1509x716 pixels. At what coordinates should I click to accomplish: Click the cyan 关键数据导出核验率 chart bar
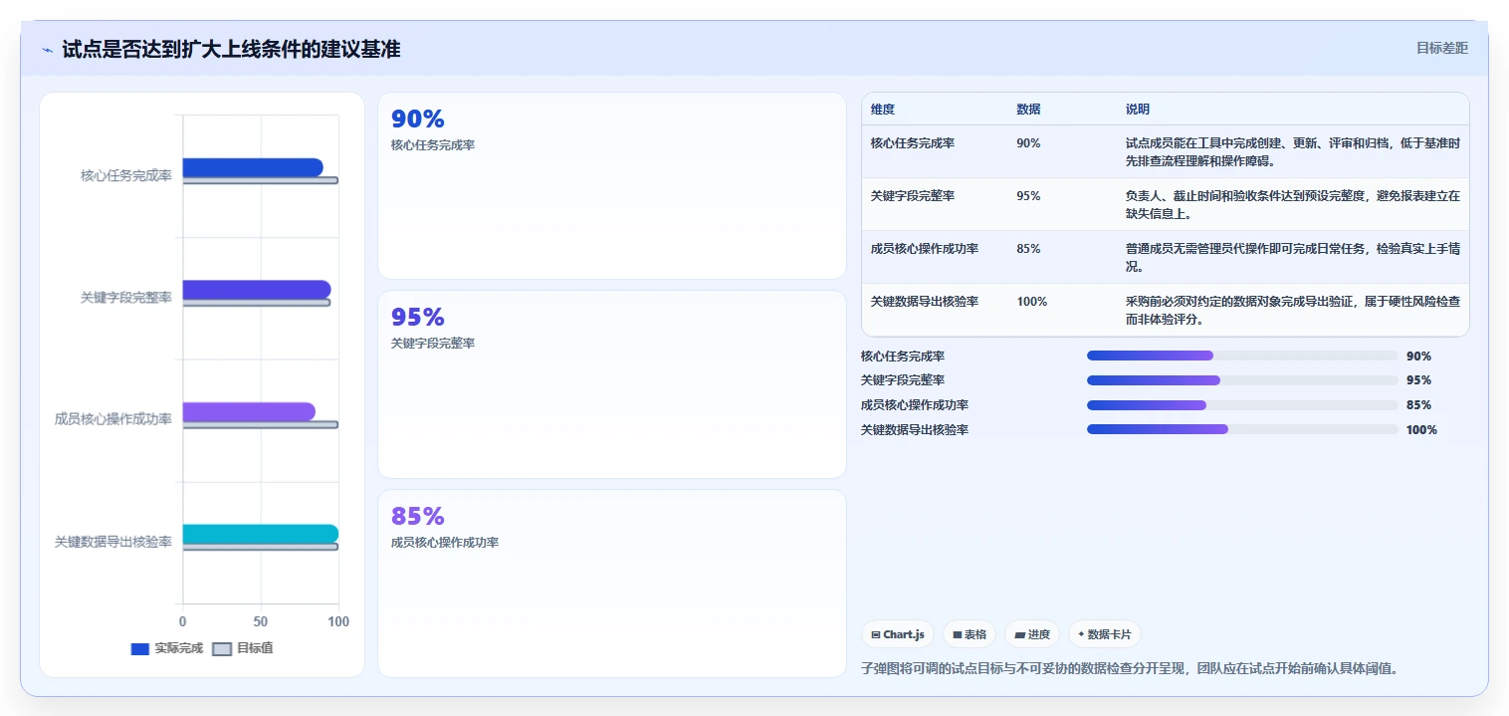click(261, 534)
